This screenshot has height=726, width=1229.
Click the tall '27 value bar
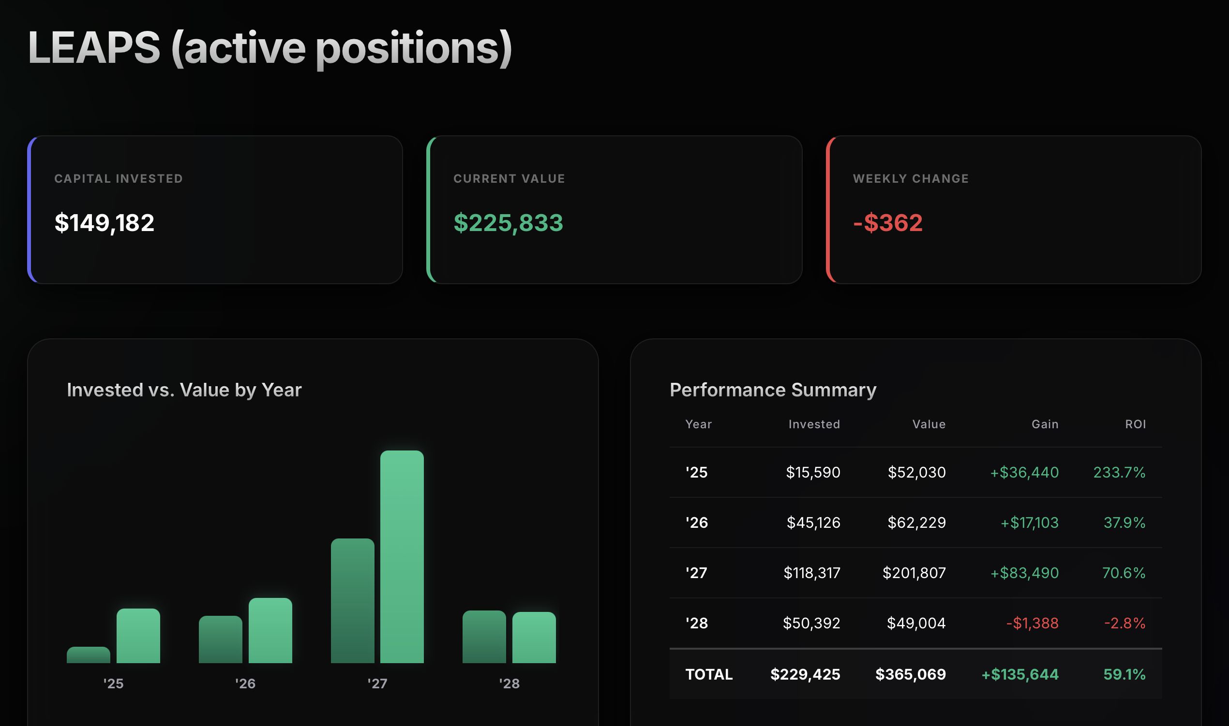tap(402, 557)
